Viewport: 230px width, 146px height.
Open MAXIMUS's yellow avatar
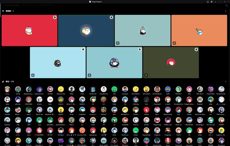[125, 110]
